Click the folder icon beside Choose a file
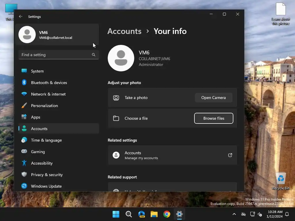Screen dimensions: 295x221 pyautogui.click(x=116, y=118)
